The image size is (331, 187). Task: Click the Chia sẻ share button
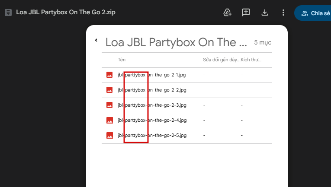(x=314, y=13)
